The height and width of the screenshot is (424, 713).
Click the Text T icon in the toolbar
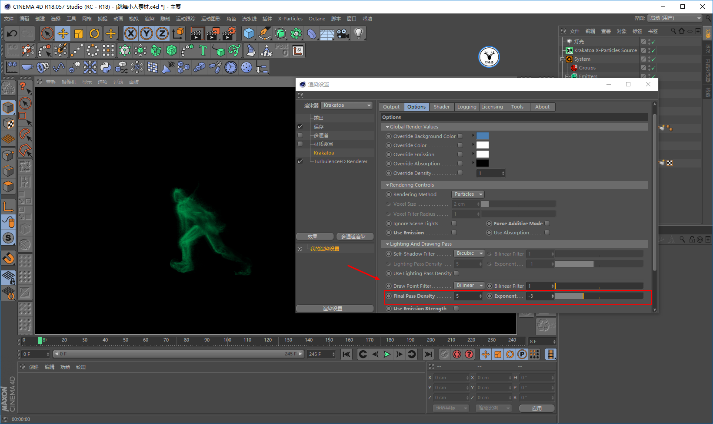click(x=203, y=50)
